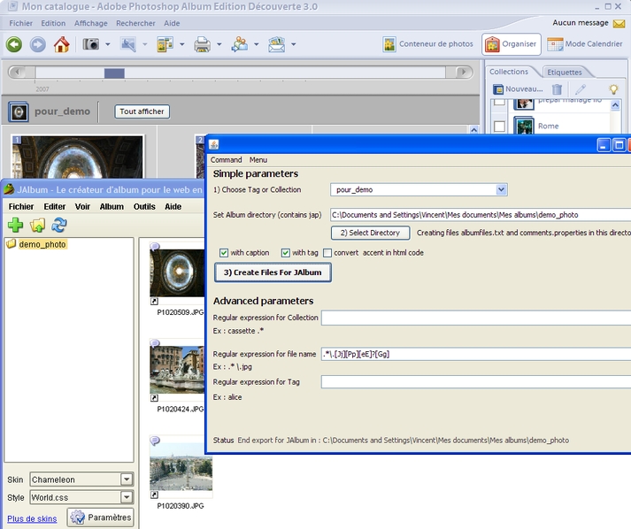Image resolution: width=631 pixels, height=529 pixels.
Task: Open the Outils menu in JAlbum
Action: point(144,206)
